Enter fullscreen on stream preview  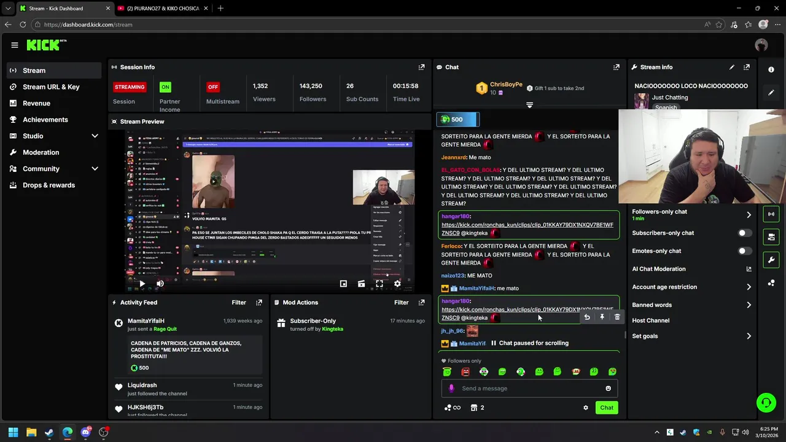379,284
